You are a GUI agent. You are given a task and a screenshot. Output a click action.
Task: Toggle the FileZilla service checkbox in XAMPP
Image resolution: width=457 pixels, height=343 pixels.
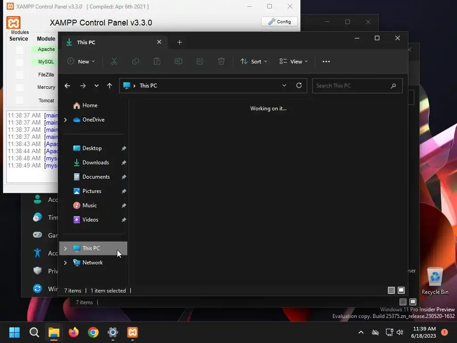click(20, 75)
